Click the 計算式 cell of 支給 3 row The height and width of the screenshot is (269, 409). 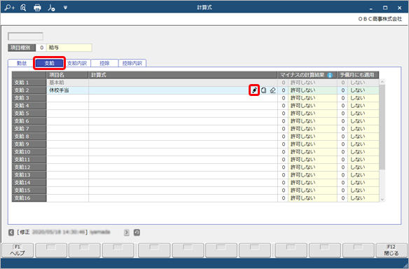(x=183, y=98)
